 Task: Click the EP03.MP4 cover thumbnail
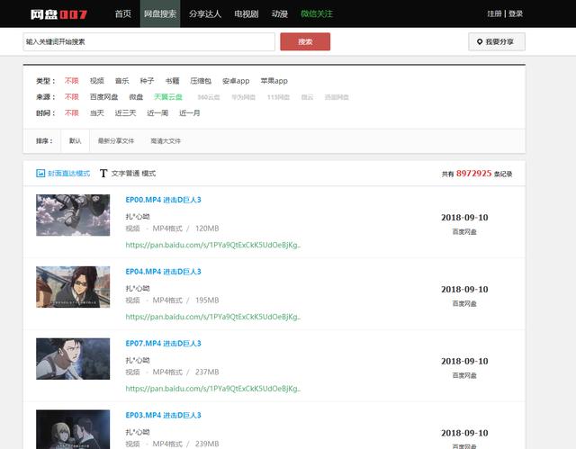73,429
